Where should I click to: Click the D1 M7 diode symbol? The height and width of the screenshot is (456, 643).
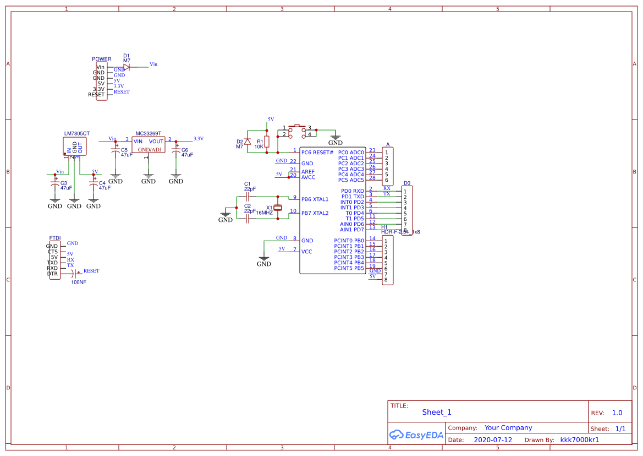coord(127,67)
